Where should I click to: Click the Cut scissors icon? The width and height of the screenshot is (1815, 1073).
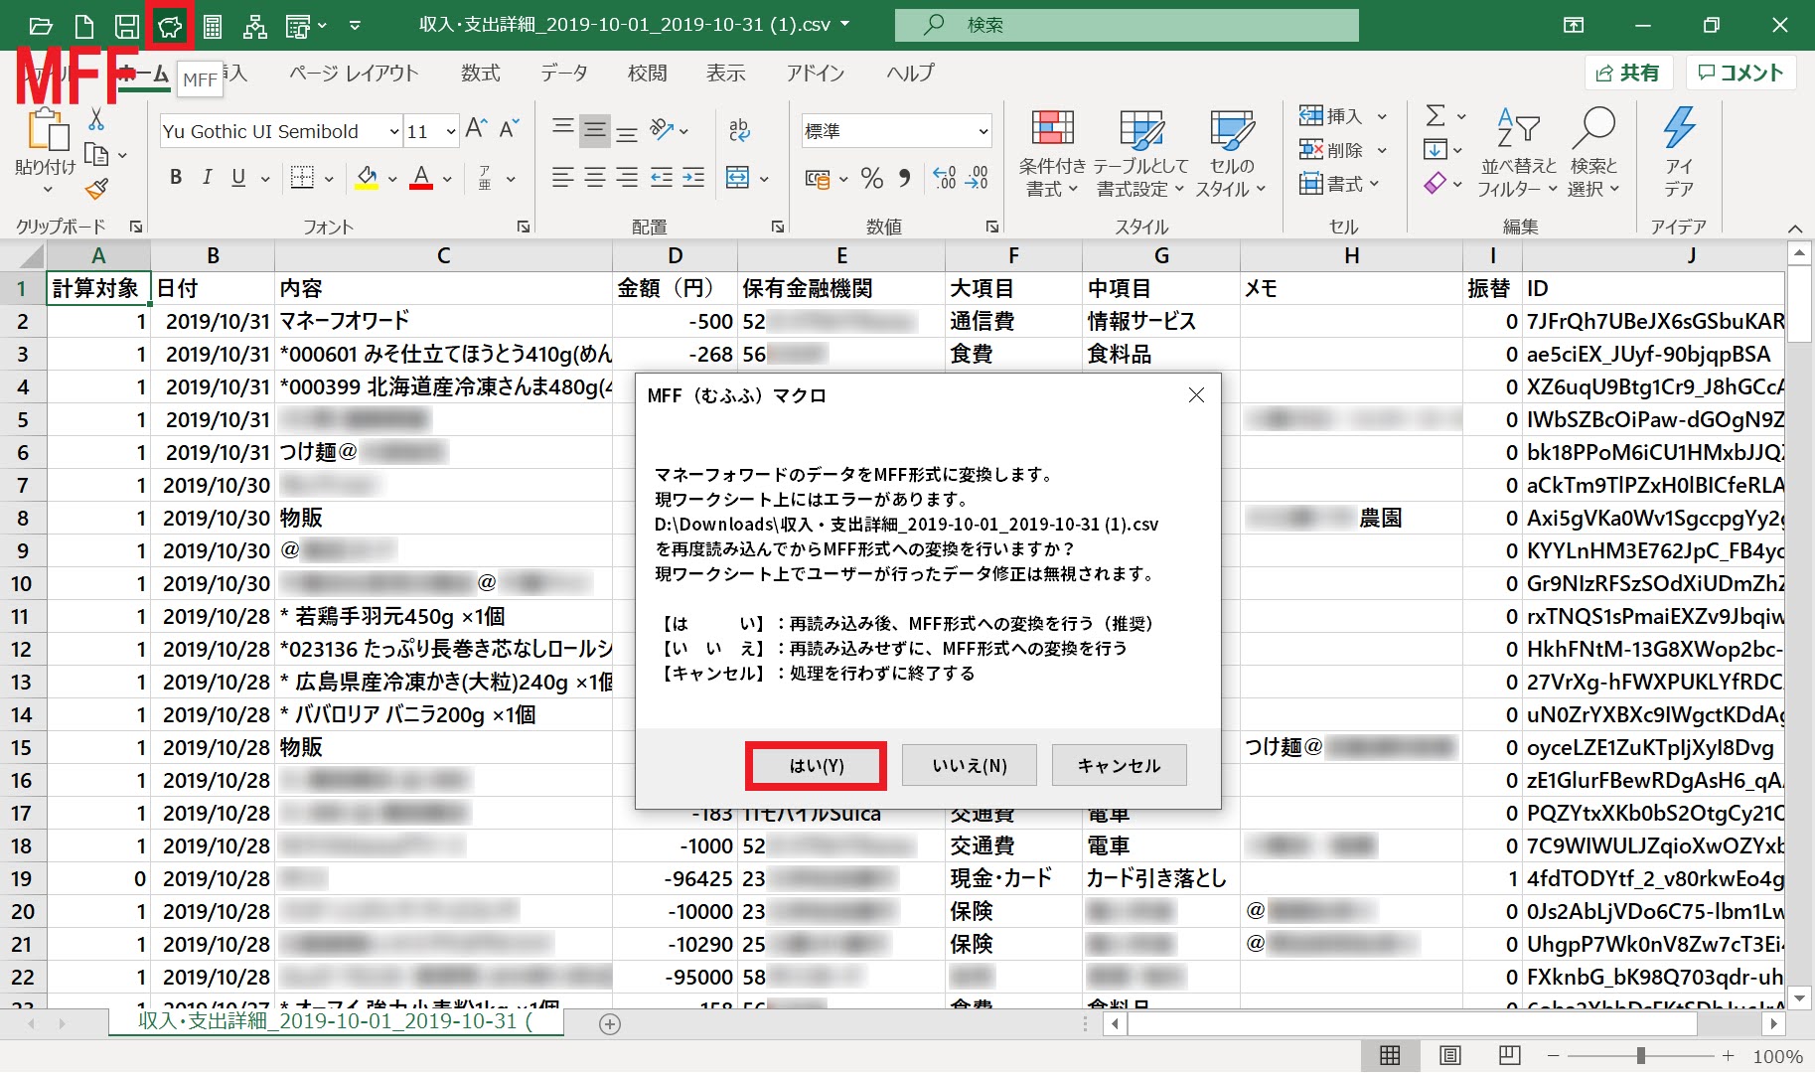pyautogui.click(x=96, y=119)
